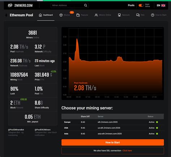Click the 3681 Miners Online count
Screen dimensions: 171x157
(32, 33)
